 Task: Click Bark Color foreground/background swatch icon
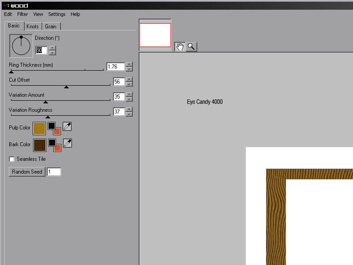tap(55, 145)
